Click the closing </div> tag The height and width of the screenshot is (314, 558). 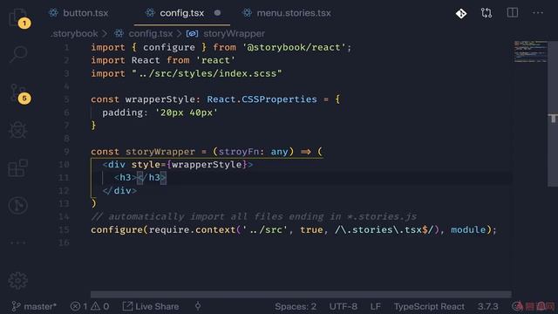point(119,190)
